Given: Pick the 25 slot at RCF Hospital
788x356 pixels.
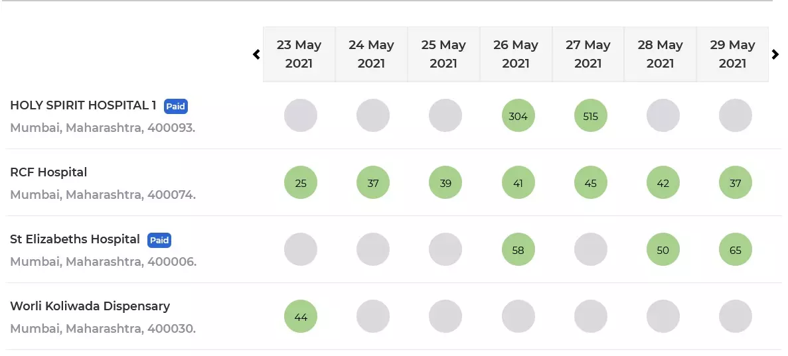Looking at the screenshot, I should point(301,182).
